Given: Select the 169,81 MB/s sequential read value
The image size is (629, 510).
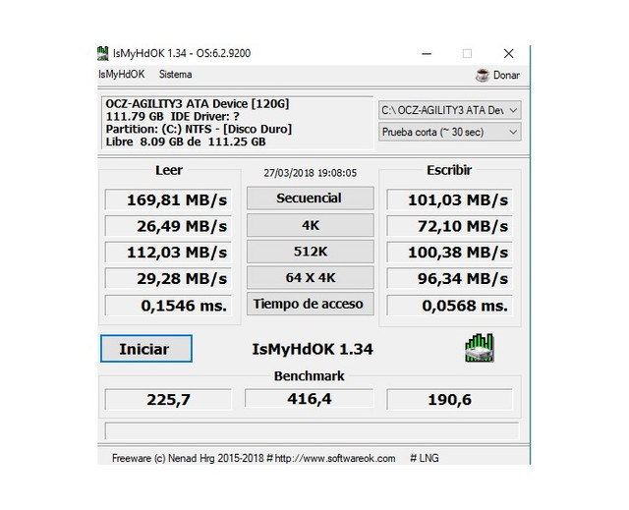Looking at the screenshot, I should point(168,199).
